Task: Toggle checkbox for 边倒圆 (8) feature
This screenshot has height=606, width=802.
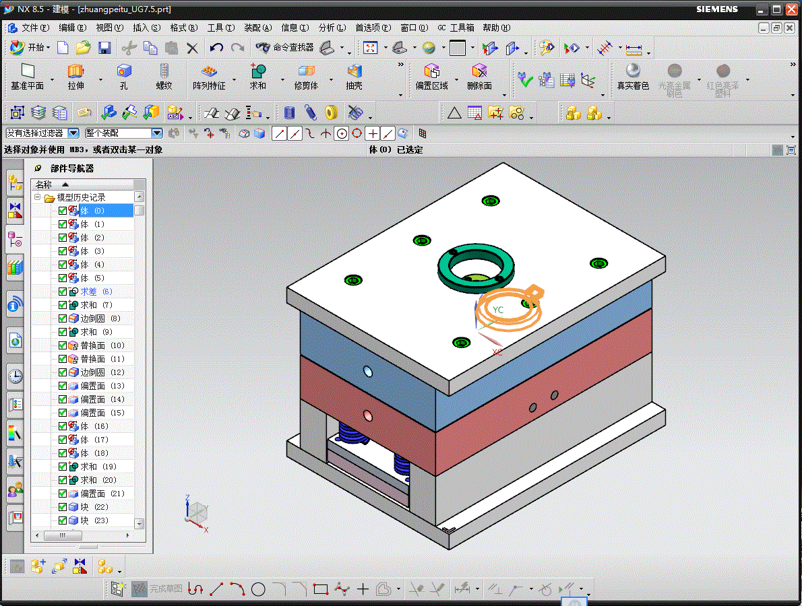Action: point(63,318)
